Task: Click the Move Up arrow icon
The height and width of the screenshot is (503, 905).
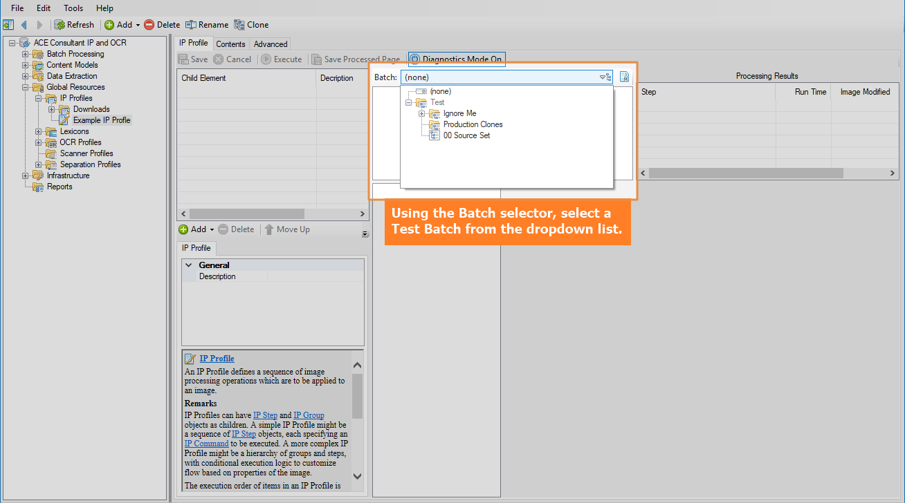Action: [x=269, y=229]
